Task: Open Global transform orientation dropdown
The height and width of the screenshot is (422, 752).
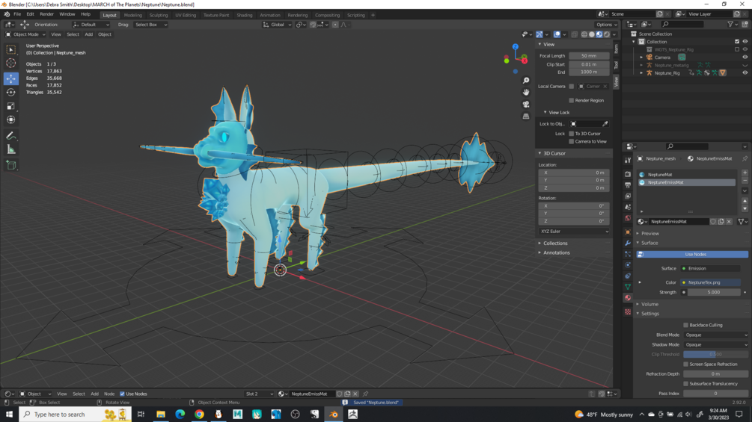Action: click(x=277, y=25)
